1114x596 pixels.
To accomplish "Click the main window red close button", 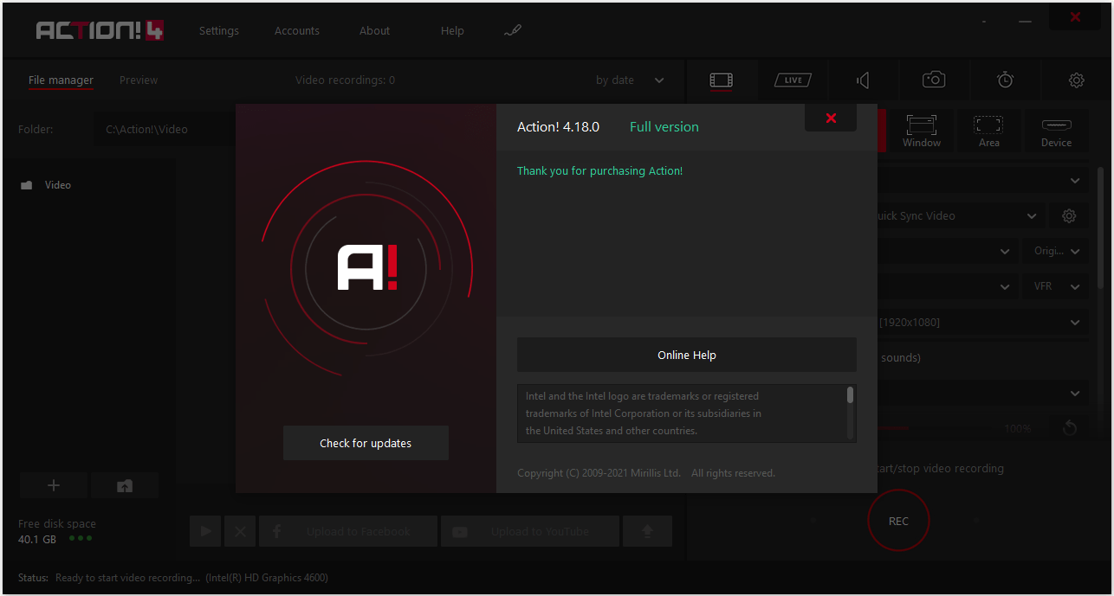I will pyautogui.click(x=1075, y=16).
